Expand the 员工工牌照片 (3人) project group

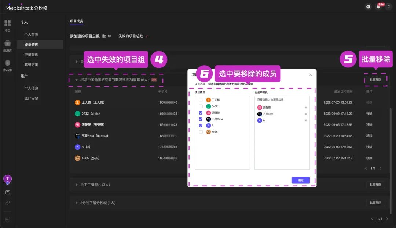(x=77, y=185)
